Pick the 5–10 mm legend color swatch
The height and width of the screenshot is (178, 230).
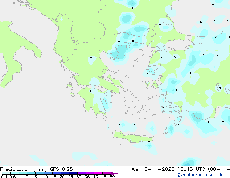40,173
